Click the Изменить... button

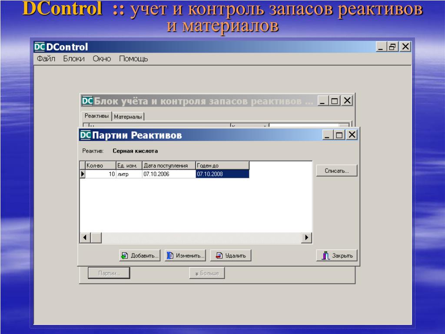185,255
